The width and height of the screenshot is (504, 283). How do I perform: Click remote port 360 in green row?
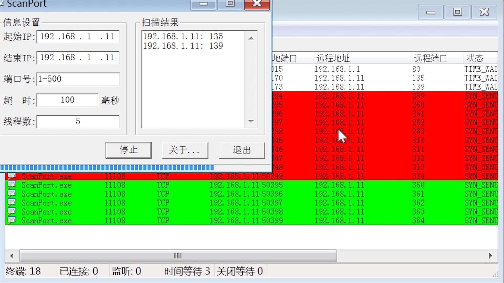pos(418,185)
